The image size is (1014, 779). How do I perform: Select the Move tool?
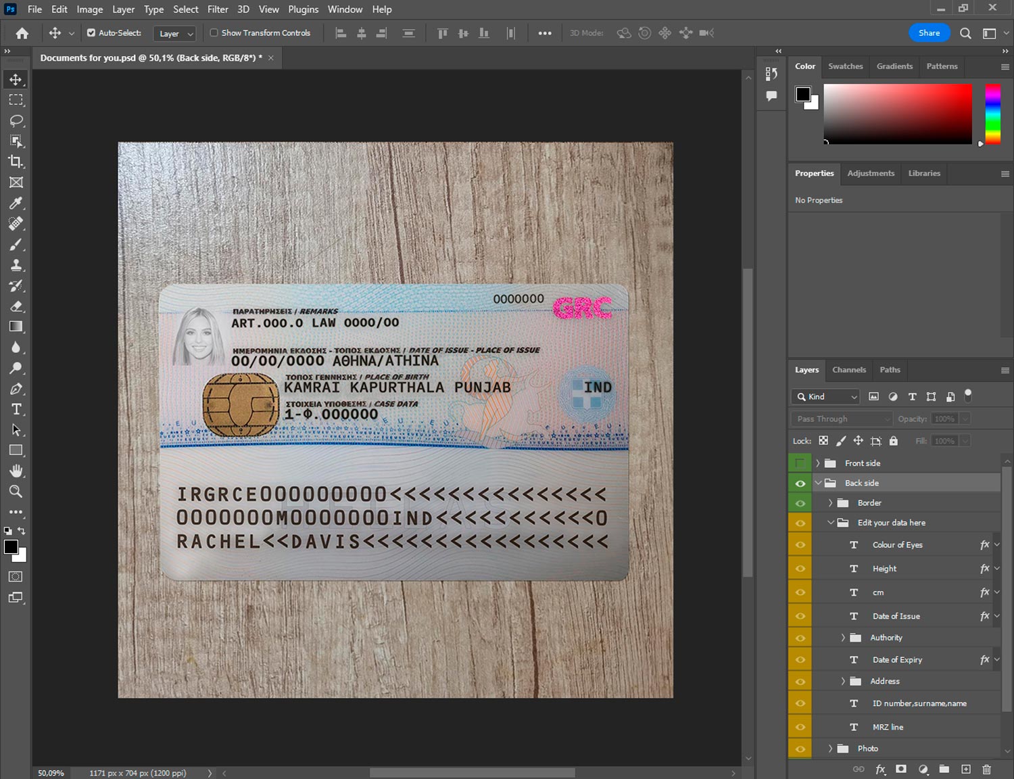pos(16,79)
